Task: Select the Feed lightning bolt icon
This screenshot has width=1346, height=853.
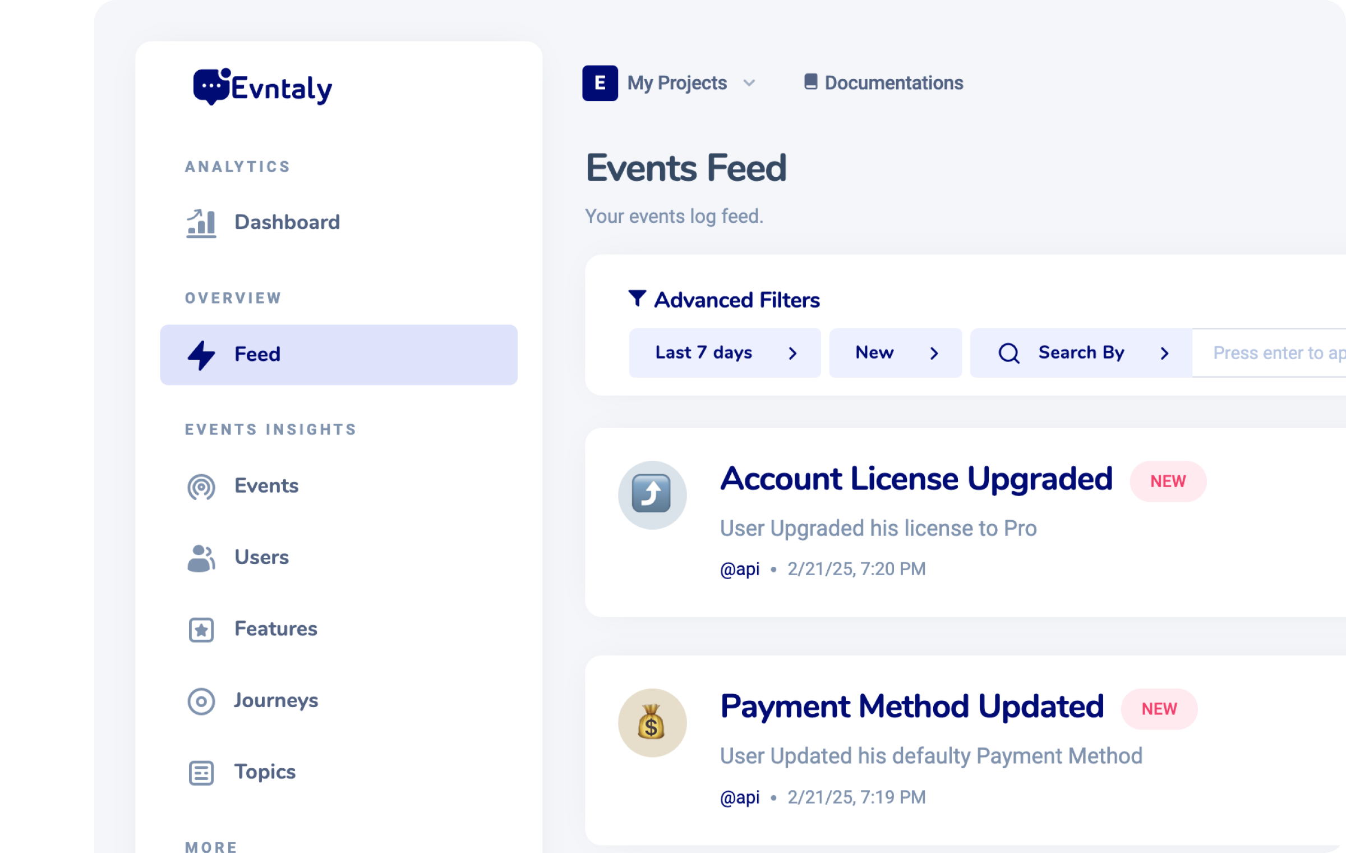Action: point(201,355)
